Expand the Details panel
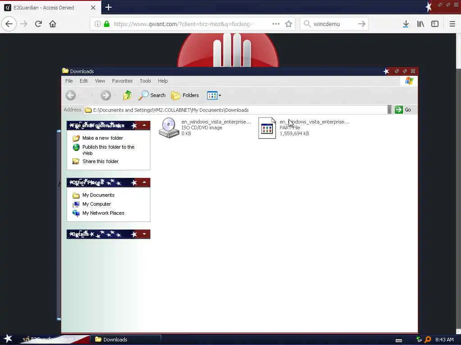The width and height of the screenshot is (461, 345). 145,234
